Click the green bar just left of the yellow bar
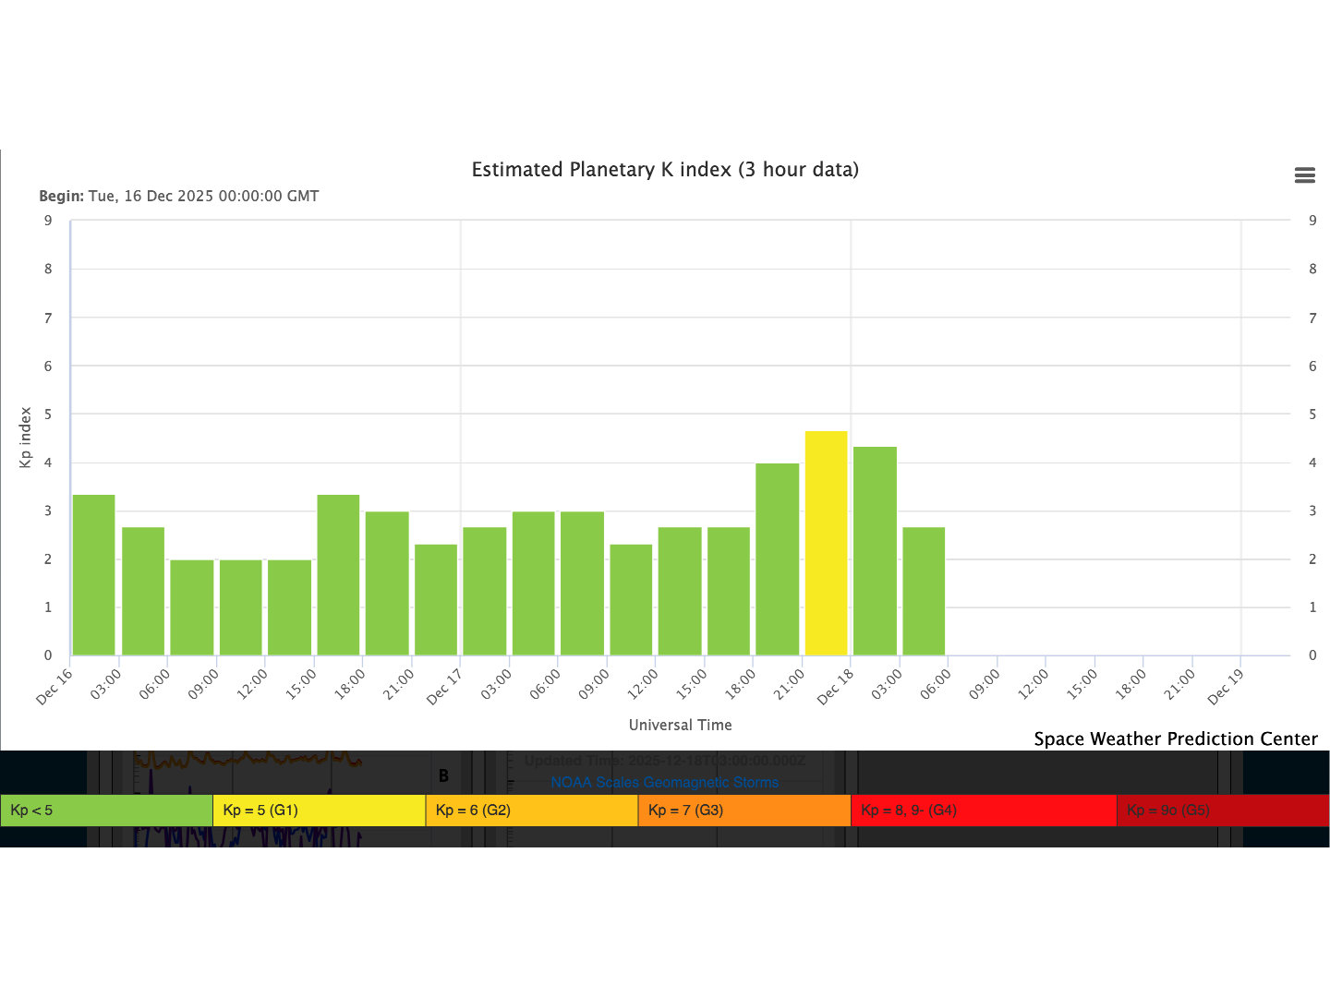Image resolution: width=1330 pixels, height=997 pixels. pos(777,559)
